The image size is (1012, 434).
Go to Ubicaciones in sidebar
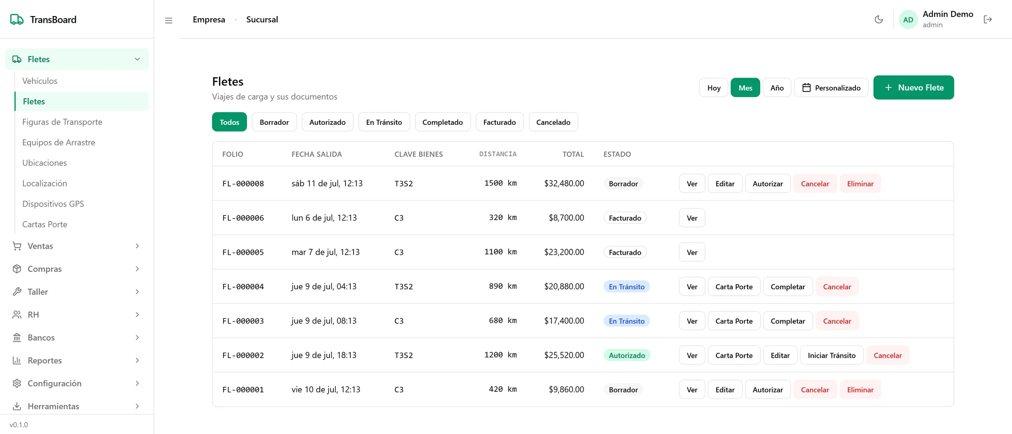pos(82,163)
